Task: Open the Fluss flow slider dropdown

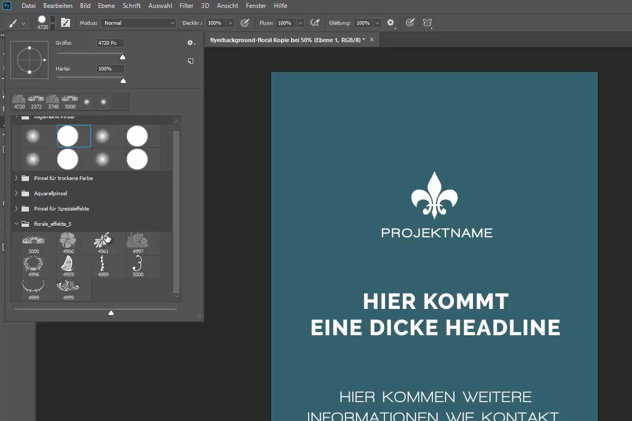Action: [300, 23]
